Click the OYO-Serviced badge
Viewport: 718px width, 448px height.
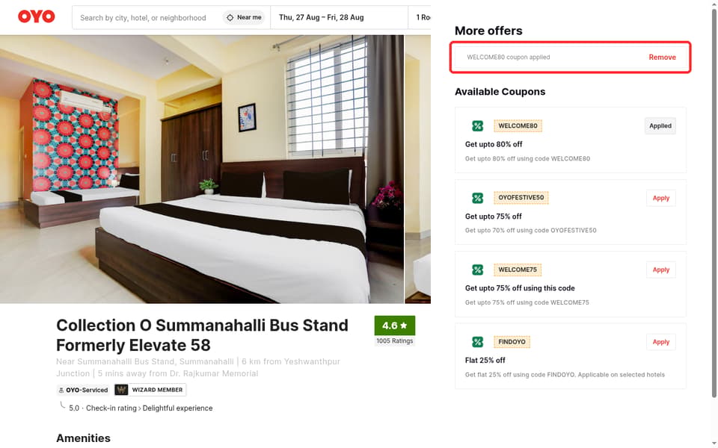[x=83, y=390]
